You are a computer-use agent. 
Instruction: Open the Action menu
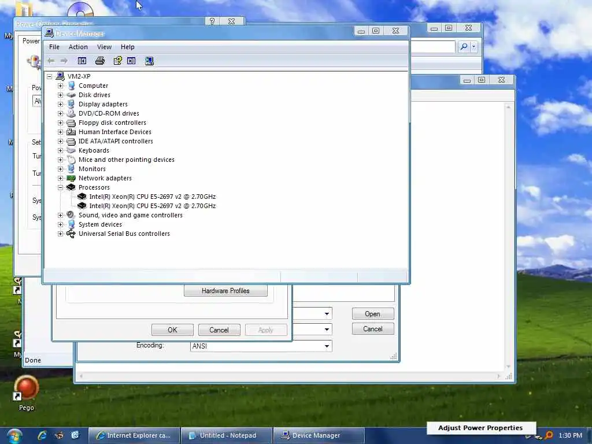tap(78, 47)
